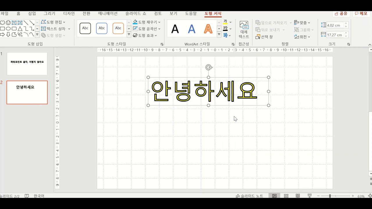Expand the WordArt styles gallery
This screenshot has width=372, height=209.
point(219,35)
